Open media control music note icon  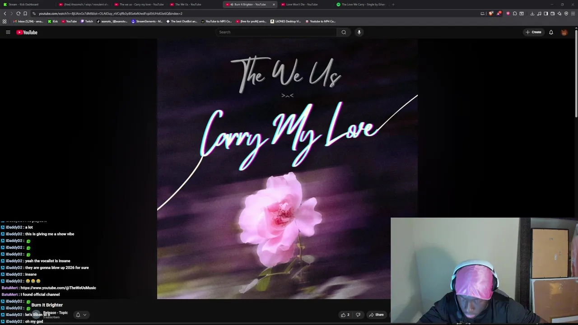click(539, 14)
